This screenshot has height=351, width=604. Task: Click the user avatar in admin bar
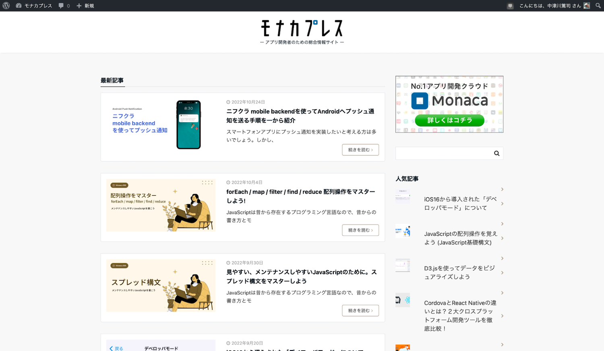(x=587, y=6)
